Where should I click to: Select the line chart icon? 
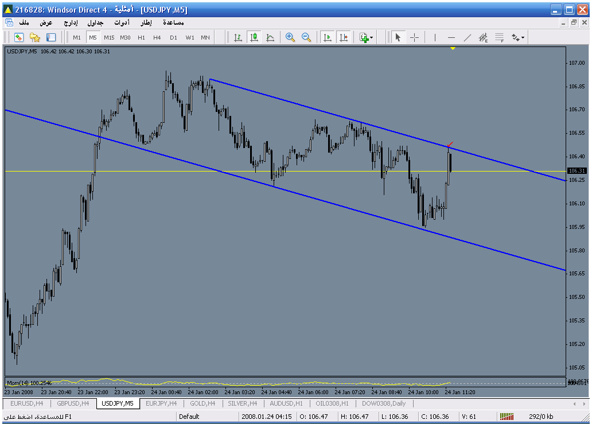tap(270, 37)
